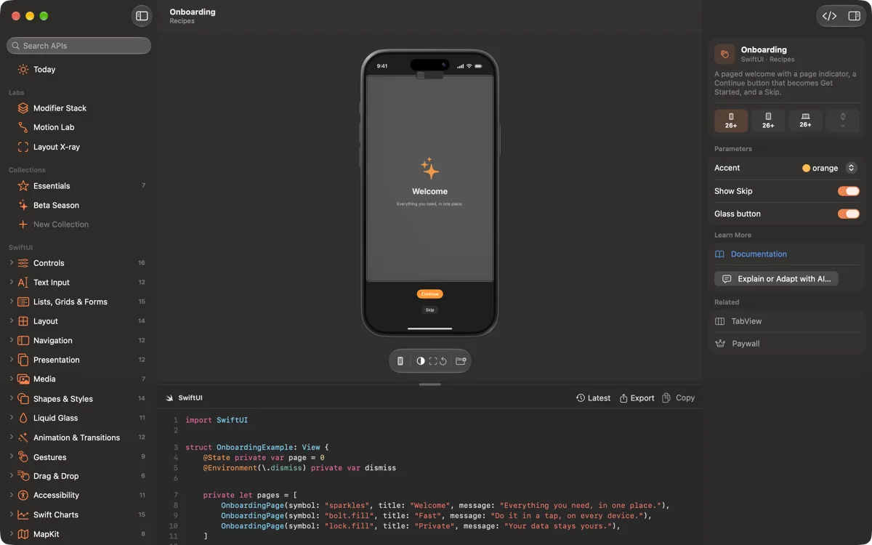Expand the Presentation group chevron
872x545 pixels.
[11, 359]
